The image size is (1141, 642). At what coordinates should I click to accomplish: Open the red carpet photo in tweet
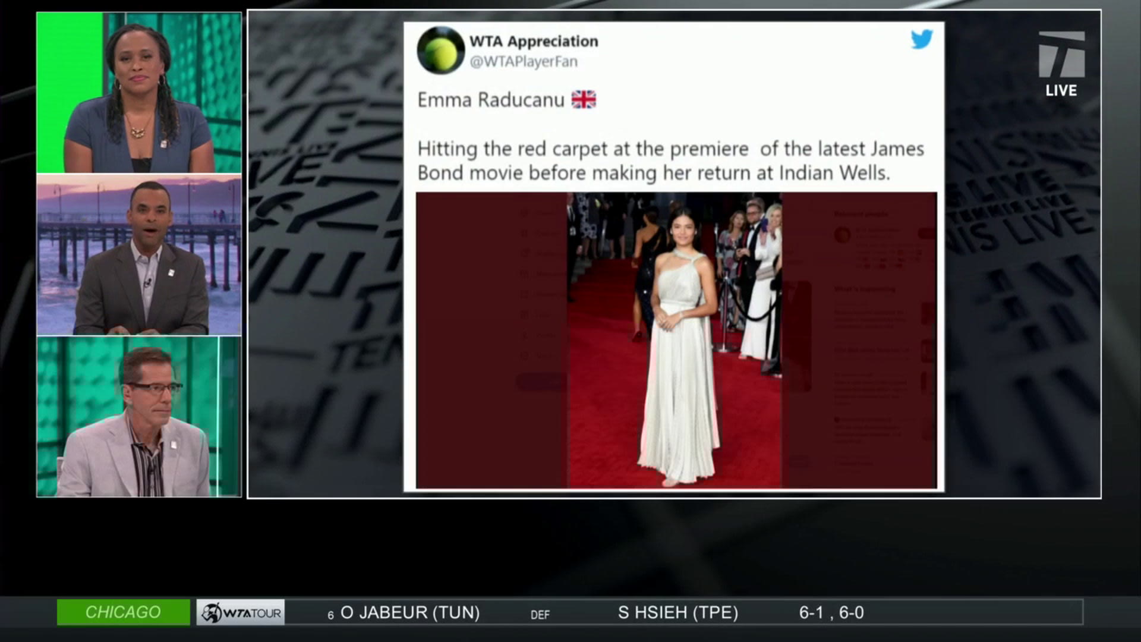pyautogui.click(x=676, y=340)
